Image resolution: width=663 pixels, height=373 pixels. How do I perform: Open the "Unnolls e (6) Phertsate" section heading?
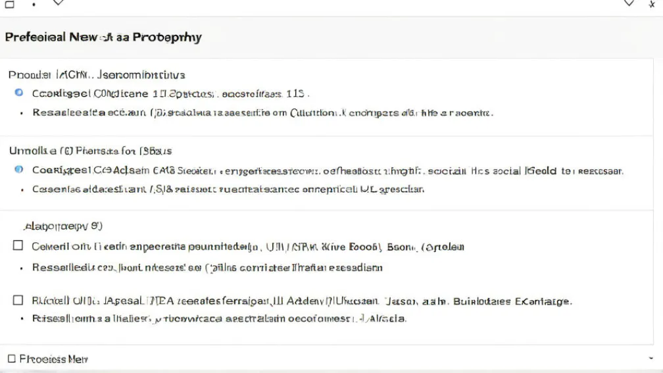click(x=90, y=151)
